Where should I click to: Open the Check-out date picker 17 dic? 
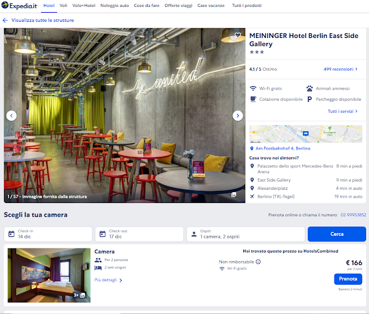(140, 234)
